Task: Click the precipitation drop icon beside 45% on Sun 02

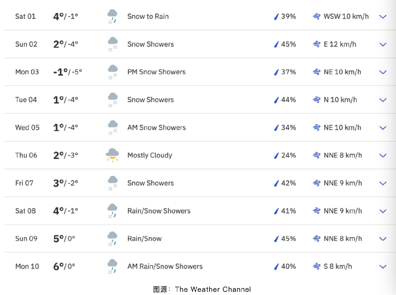Action: [x=276, y=44]
